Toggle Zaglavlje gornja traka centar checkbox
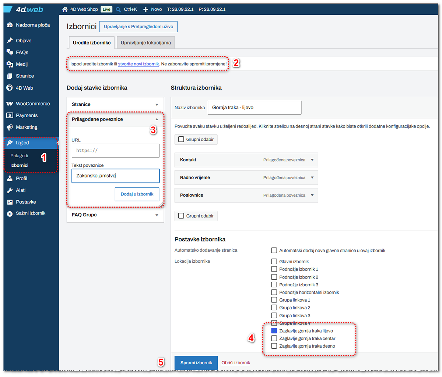The height and width of the screenshot is (377, 442). coord(274,338)
